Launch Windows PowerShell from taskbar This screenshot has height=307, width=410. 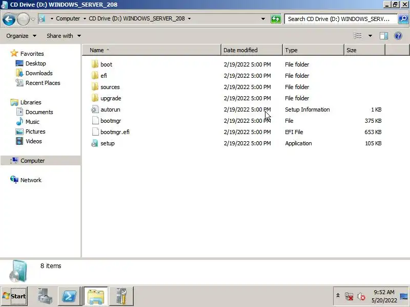point(69,296)
